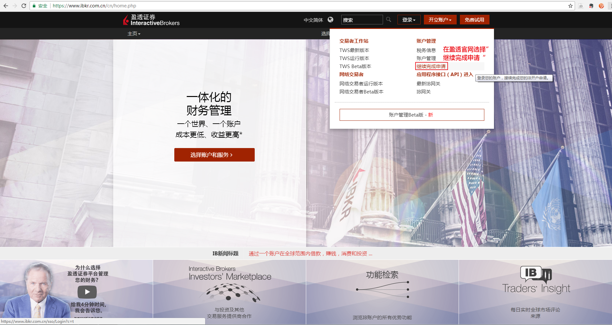Click the red-black extension icon in toolbar
This screenshot has width=612, height=325.
(591, 6)
